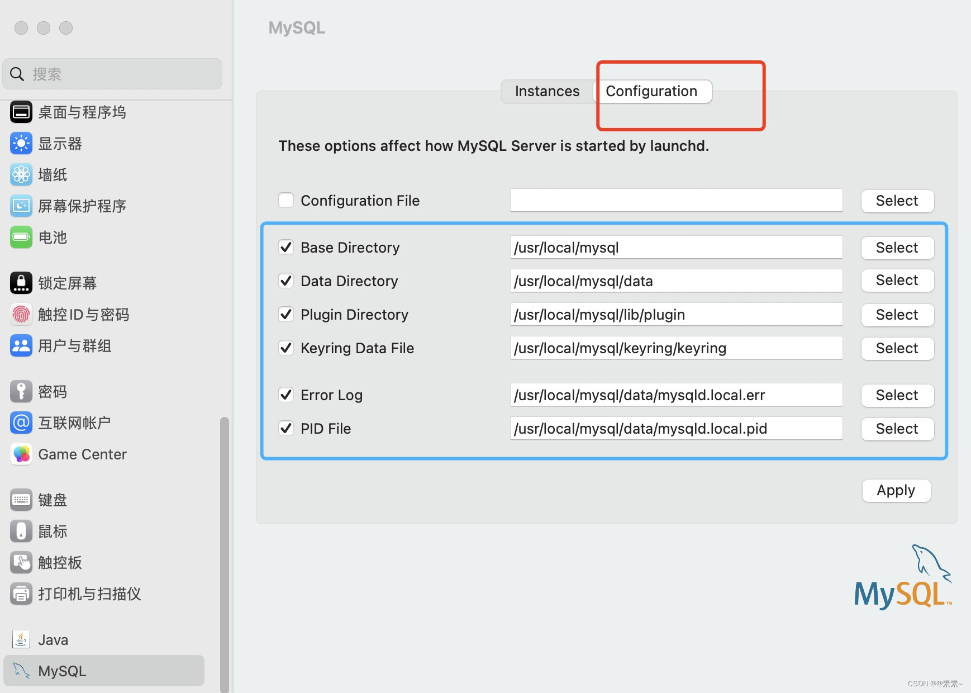Click the Java sidebar label
The image size is (971, 693).
(x=53, y=640)
